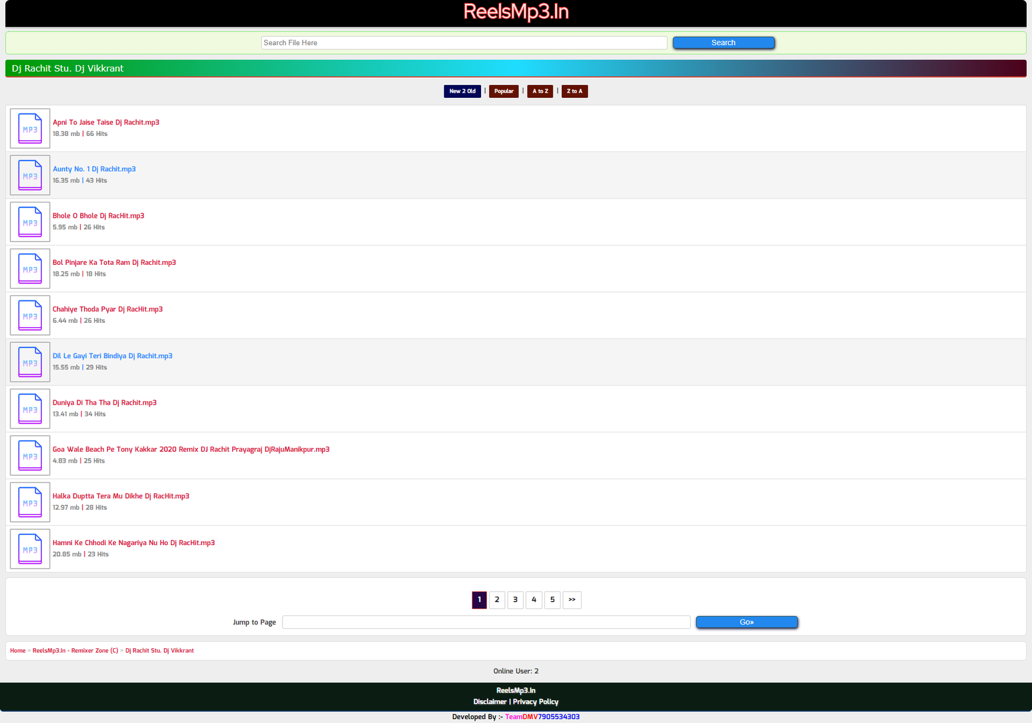The image size is (1032, 723).
Task: Sort files by New 2 Old
Action: [x=462, y=92]
